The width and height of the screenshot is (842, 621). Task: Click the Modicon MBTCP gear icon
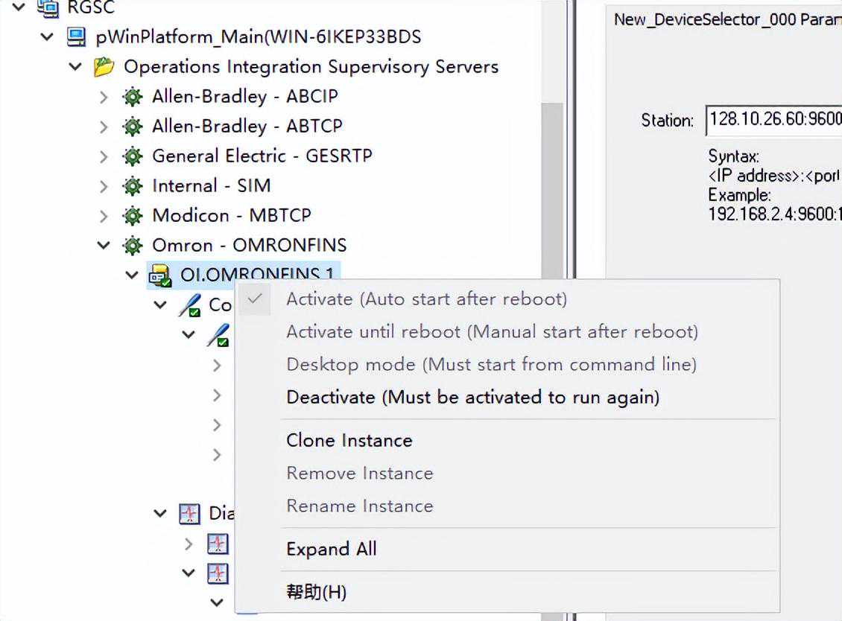click(x=133, y=216)
